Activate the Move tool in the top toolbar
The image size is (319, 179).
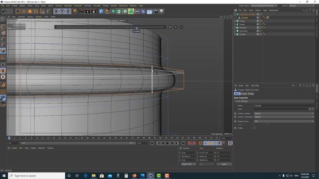coord(24,11)
